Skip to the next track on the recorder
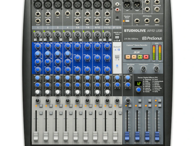This screenshot has height=146, width=195. pyautogui.click(x=134, y=57)
